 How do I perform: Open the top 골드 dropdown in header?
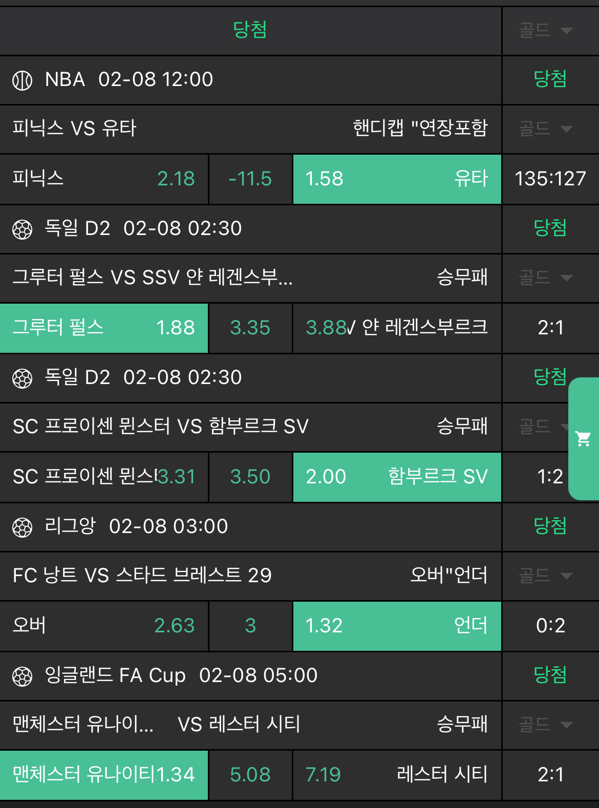pos(546,31)
